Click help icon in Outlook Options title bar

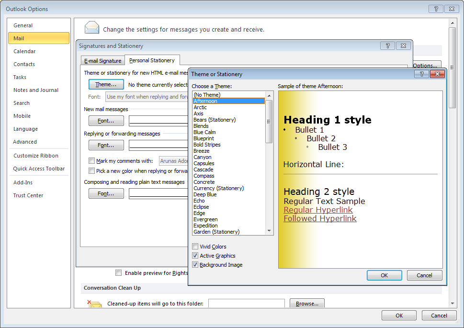436,9
